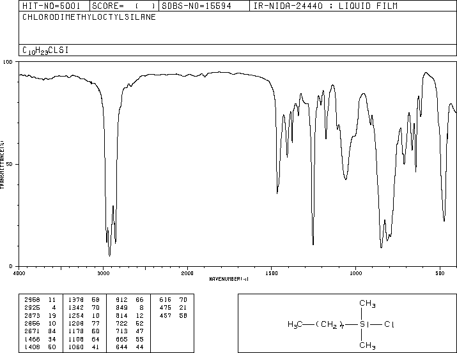This screenshot has width=457, height=353.
Task: Click the 1500 wavenumber axis tick label
Action: 272,273
